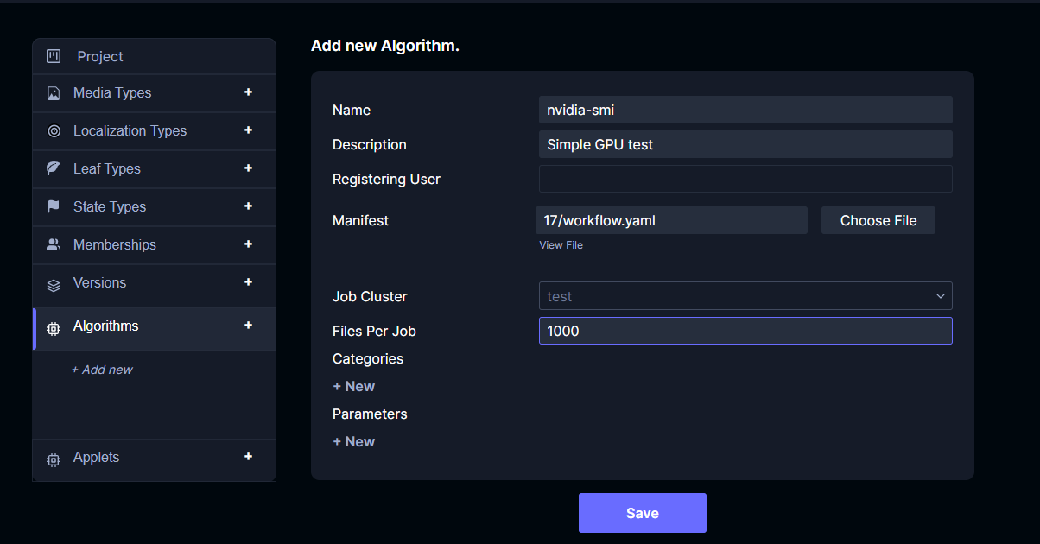Open the Job Cluster dropdown
This screenshot has width=1040, height=544.
[x=745, y=296]
